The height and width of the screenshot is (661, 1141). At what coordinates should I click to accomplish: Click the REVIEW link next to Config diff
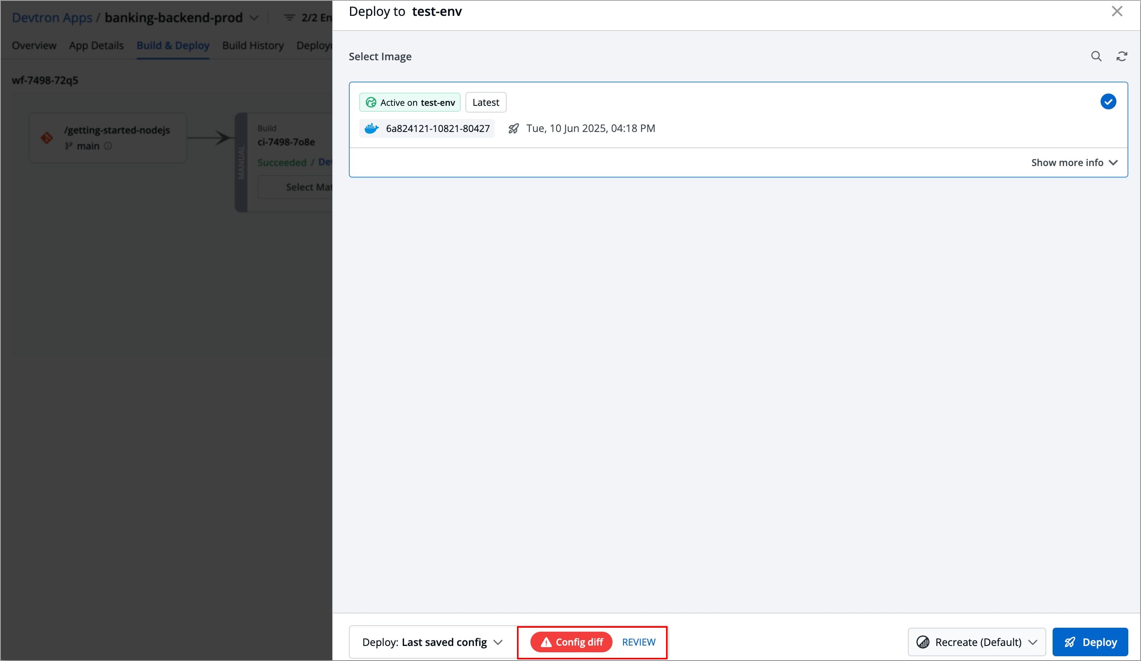(638, 642)
